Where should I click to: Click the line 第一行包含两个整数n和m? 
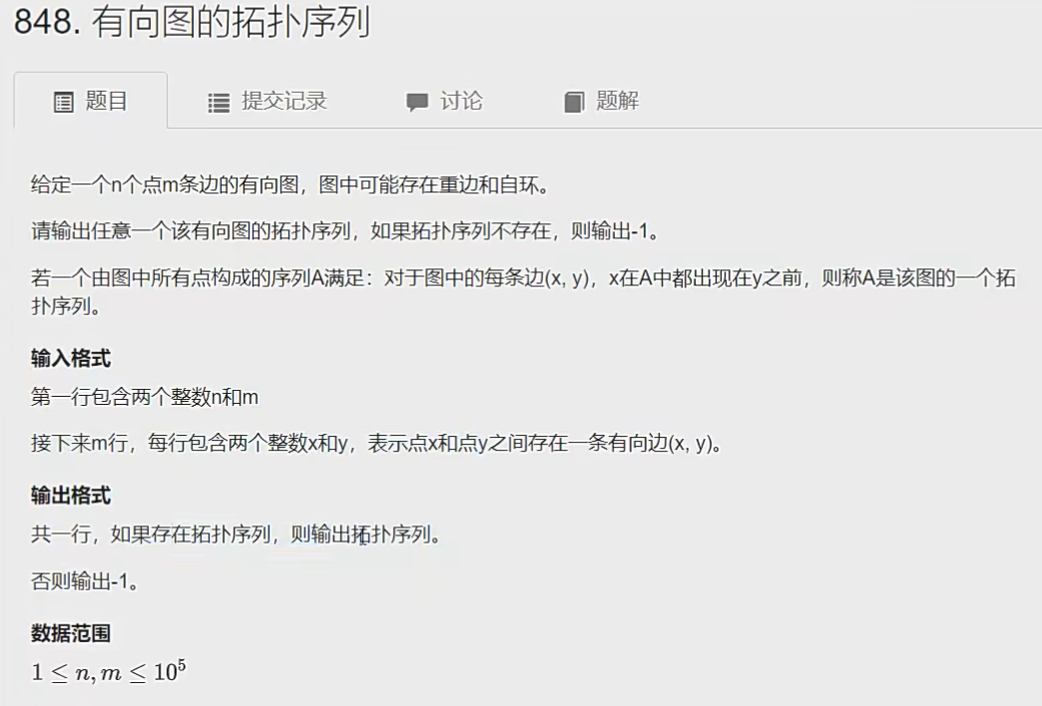click(x=145, y=397)
